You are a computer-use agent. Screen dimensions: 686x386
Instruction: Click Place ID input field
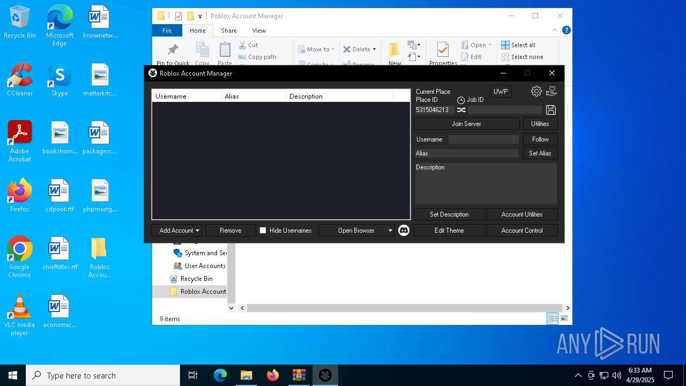pos(434,110)
